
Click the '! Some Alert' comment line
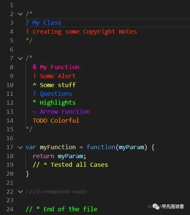click(54, 76)
